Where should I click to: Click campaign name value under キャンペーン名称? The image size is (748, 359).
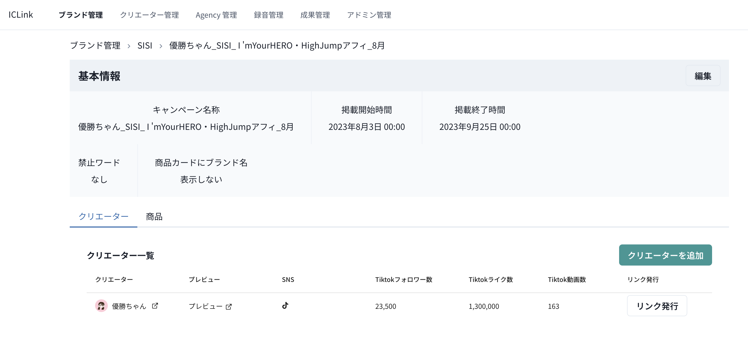click(x=186, y=127)
